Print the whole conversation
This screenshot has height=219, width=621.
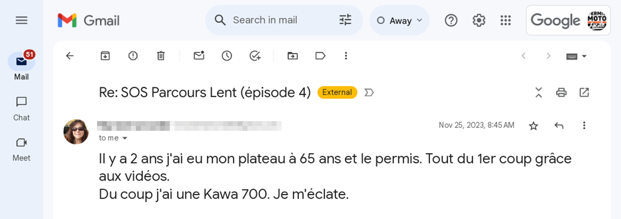click(561, 92)
